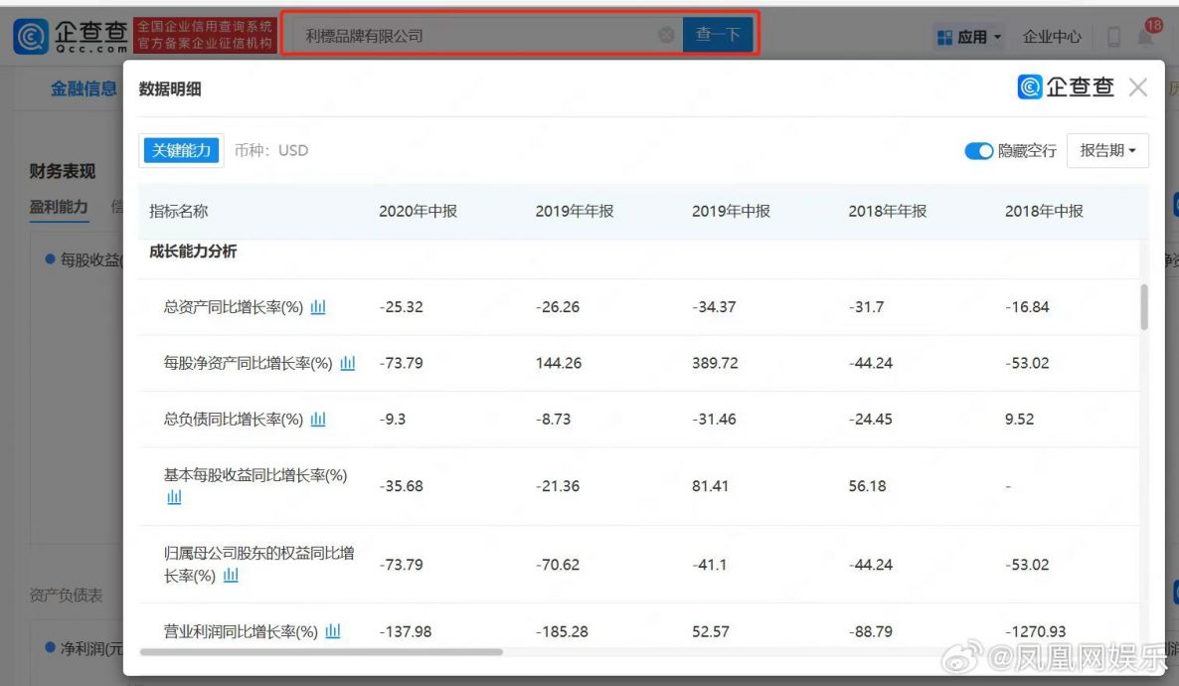Open chart for 营业利润同比增长率 row

[333, 631]
